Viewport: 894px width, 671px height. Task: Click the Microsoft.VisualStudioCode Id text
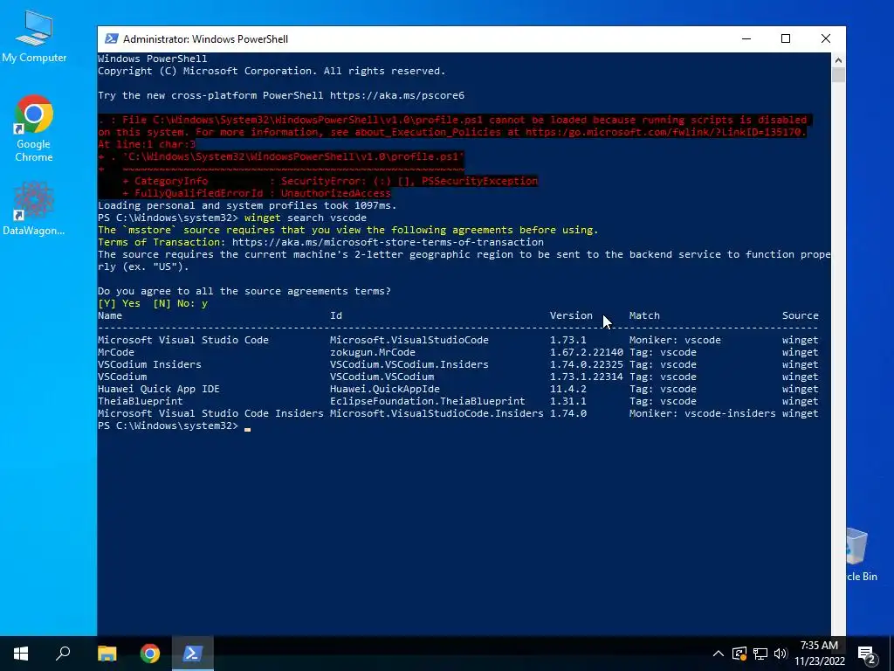(x=409, y=340)
